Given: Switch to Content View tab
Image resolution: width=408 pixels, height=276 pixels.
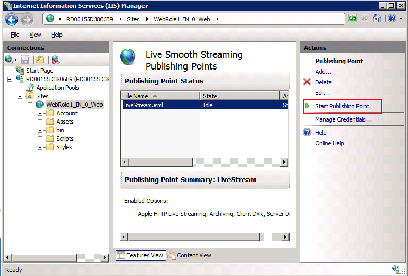Looking at the screenshot, I should [190, 255].
